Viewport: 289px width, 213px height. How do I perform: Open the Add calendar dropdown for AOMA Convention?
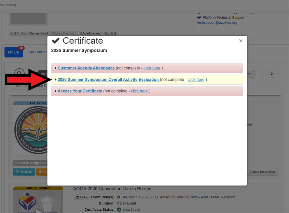pos(82,197)
